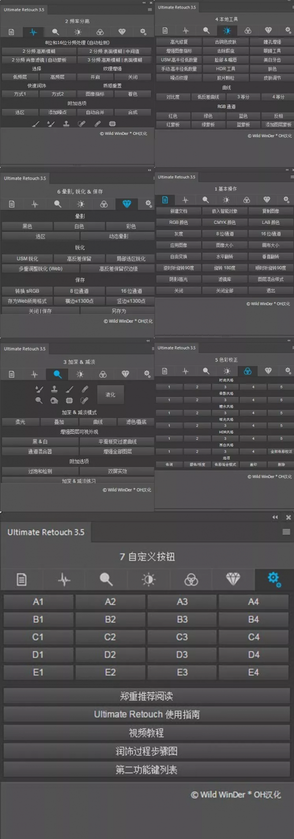Click USM 锐化 button
The height and width of the screenshot is (839, 294).
pos(27,258)
